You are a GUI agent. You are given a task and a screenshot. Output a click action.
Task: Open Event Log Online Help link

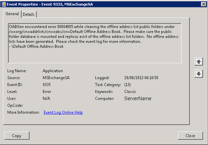(x=63, y=112)
